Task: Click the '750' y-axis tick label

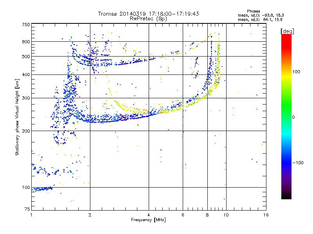Action: [26, 25]
